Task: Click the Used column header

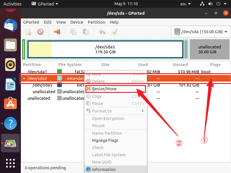Action: [143, 65]
